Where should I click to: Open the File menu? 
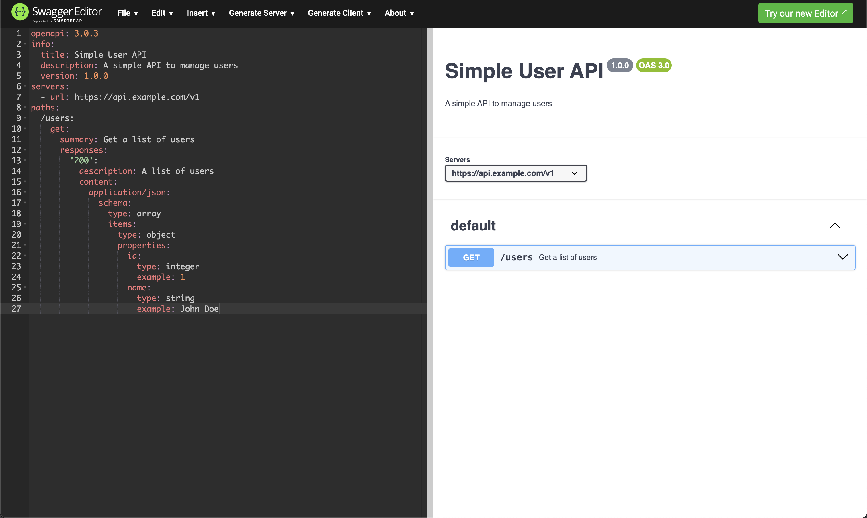pos(128,13)
